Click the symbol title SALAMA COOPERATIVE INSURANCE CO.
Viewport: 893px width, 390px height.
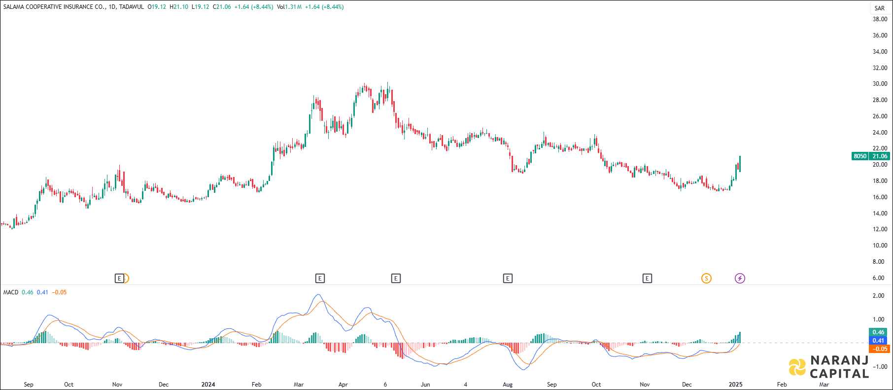54,7
